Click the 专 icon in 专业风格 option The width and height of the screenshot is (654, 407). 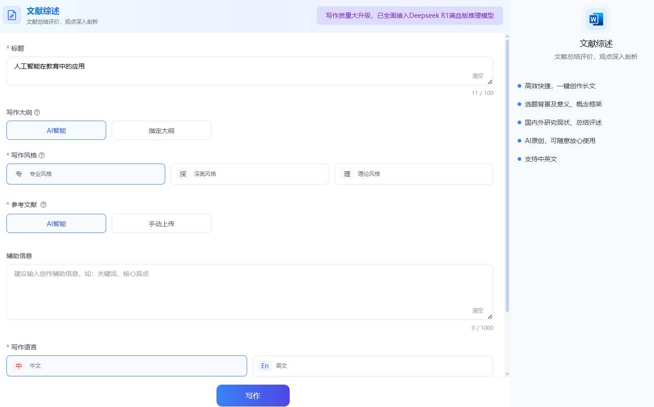pos(19,174)
